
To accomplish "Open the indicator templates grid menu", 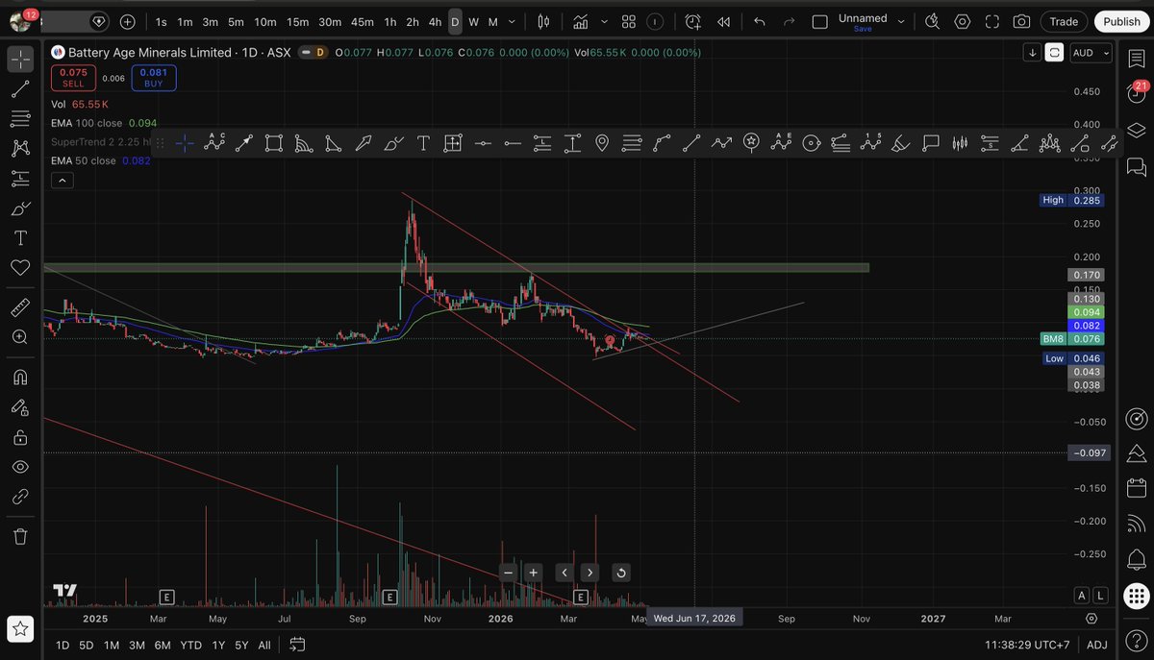I will tap(628, 21).
